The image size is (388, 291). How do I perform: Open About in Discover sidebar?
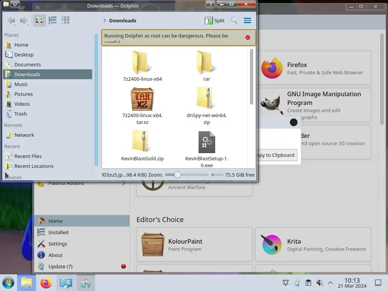pos(82,255)
